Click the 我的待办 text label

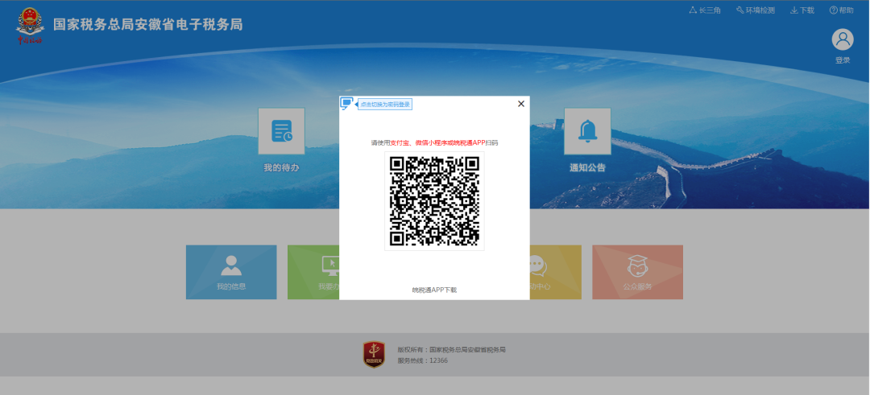pyautogui.click(x=281, y=167)
